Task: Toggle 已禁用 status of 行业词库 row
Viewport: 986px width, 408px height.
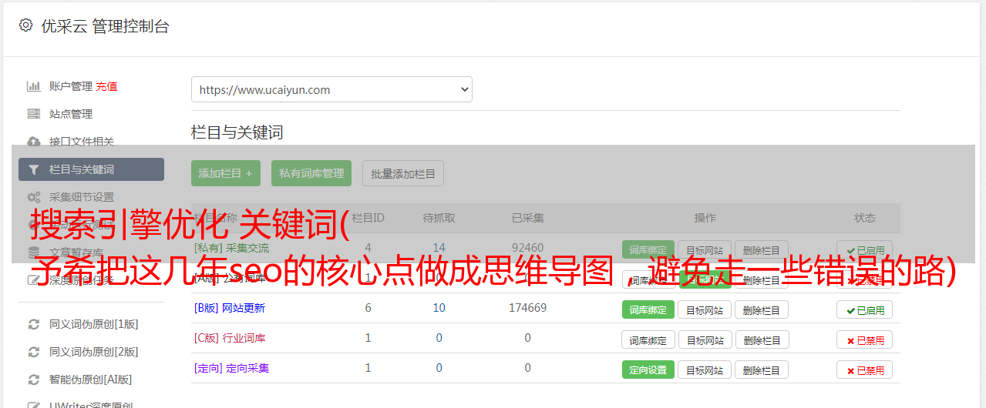Action: [x=864, y=339]
